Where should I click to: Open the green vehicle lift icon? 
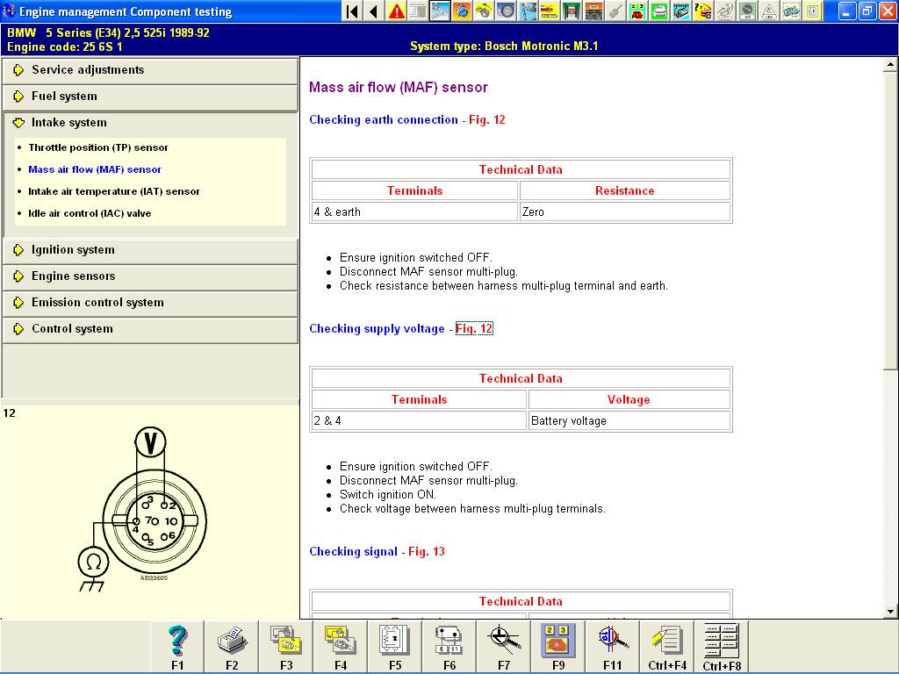coord(572,11)
